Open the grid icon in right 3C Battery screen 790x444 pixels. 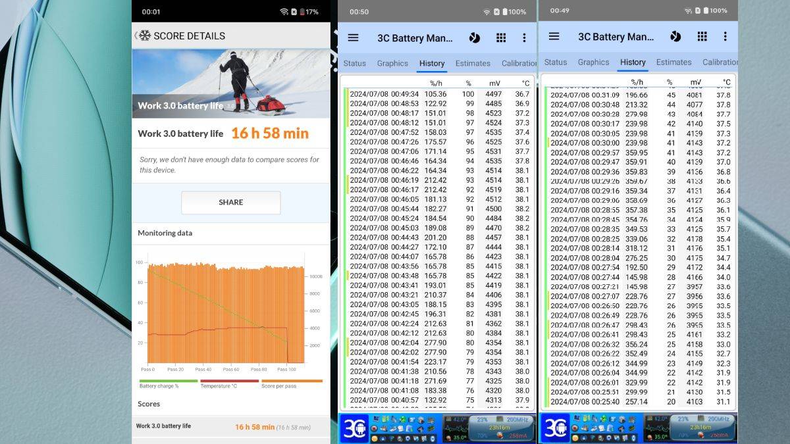(x=701, y=37)
